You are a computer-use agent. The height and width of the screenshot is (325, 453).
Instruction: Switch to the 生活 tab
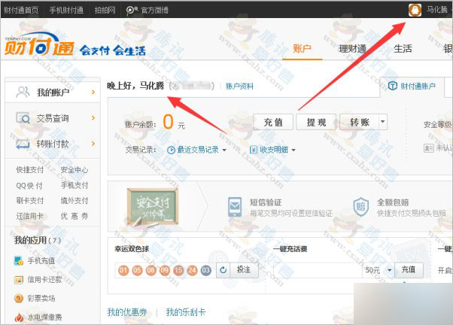pyautogui.click(x=403, y=49)
